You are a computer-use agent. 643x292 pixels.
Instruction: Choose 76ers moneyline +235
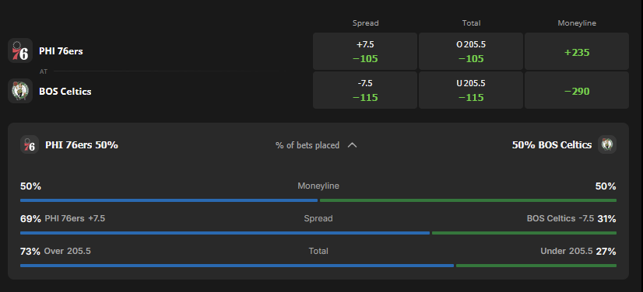click(577, 51)
